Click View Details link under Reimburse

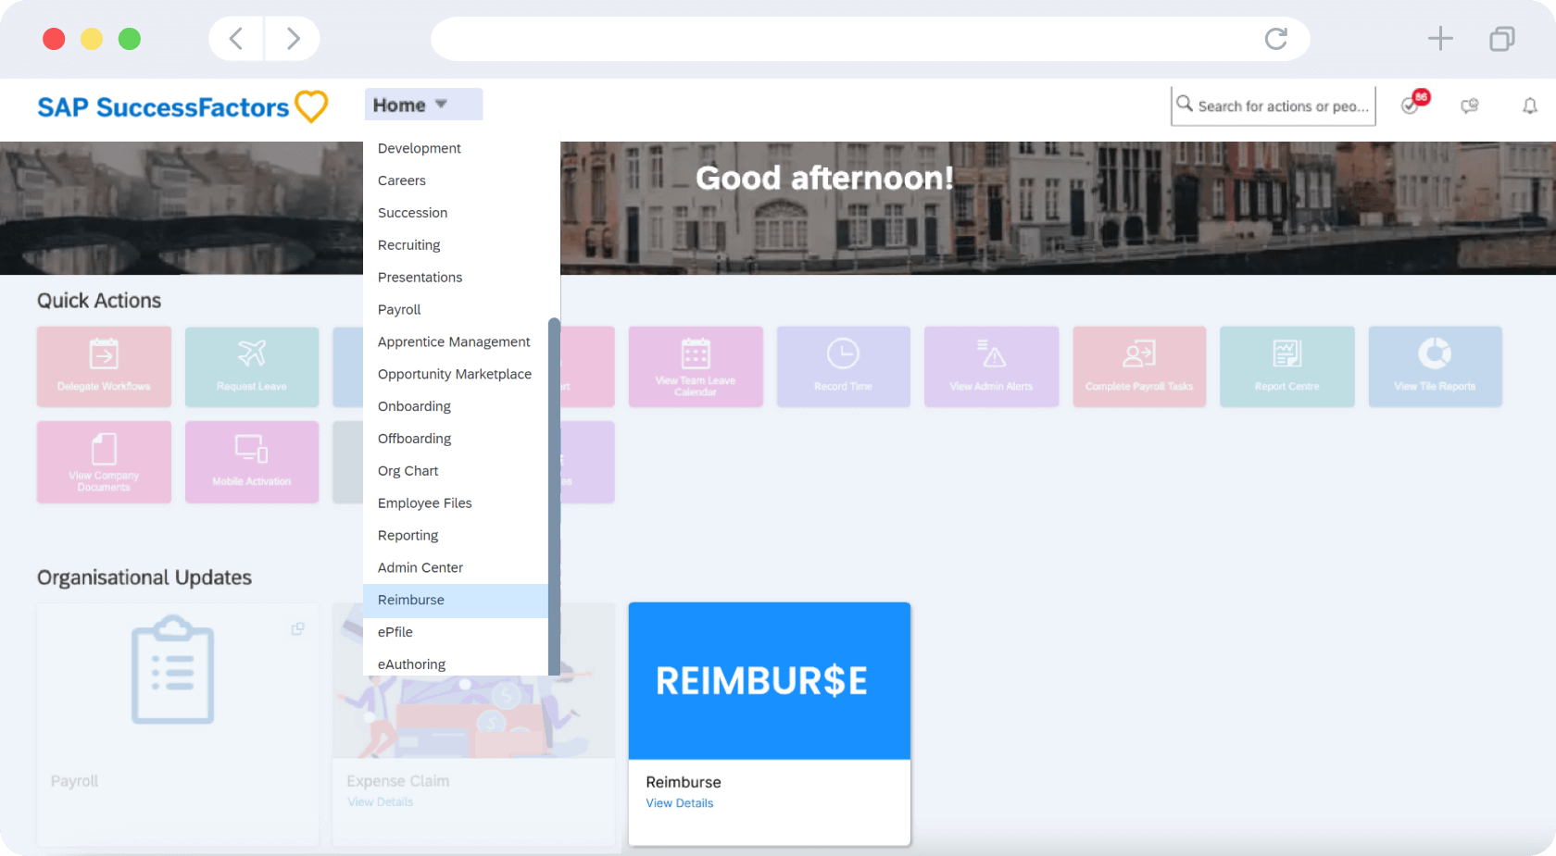680,803
